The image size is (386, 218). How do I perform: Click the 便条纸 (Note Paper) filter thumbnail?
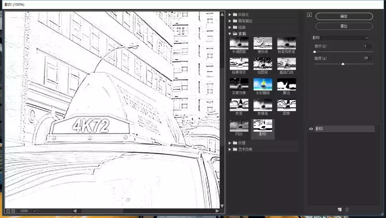click(x=263, y=44)
